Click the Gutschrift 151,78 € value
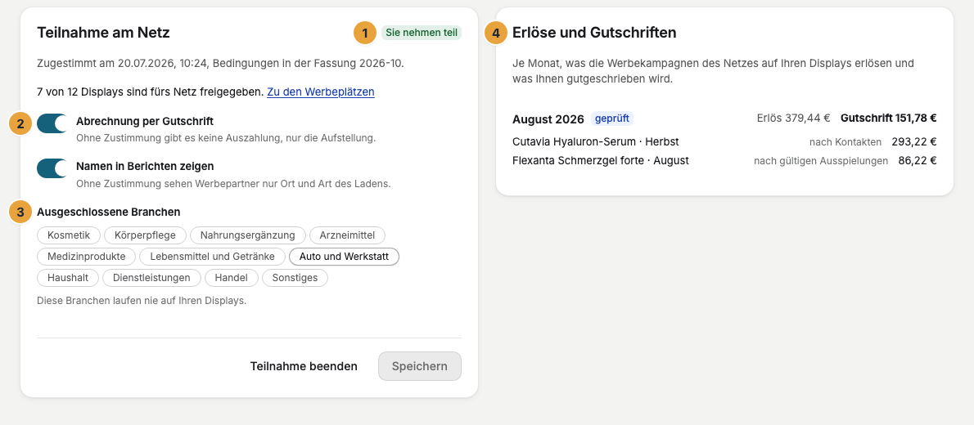The width and height of the screenshot is (974, 425). pyautogui.click(x=888, y=118)
